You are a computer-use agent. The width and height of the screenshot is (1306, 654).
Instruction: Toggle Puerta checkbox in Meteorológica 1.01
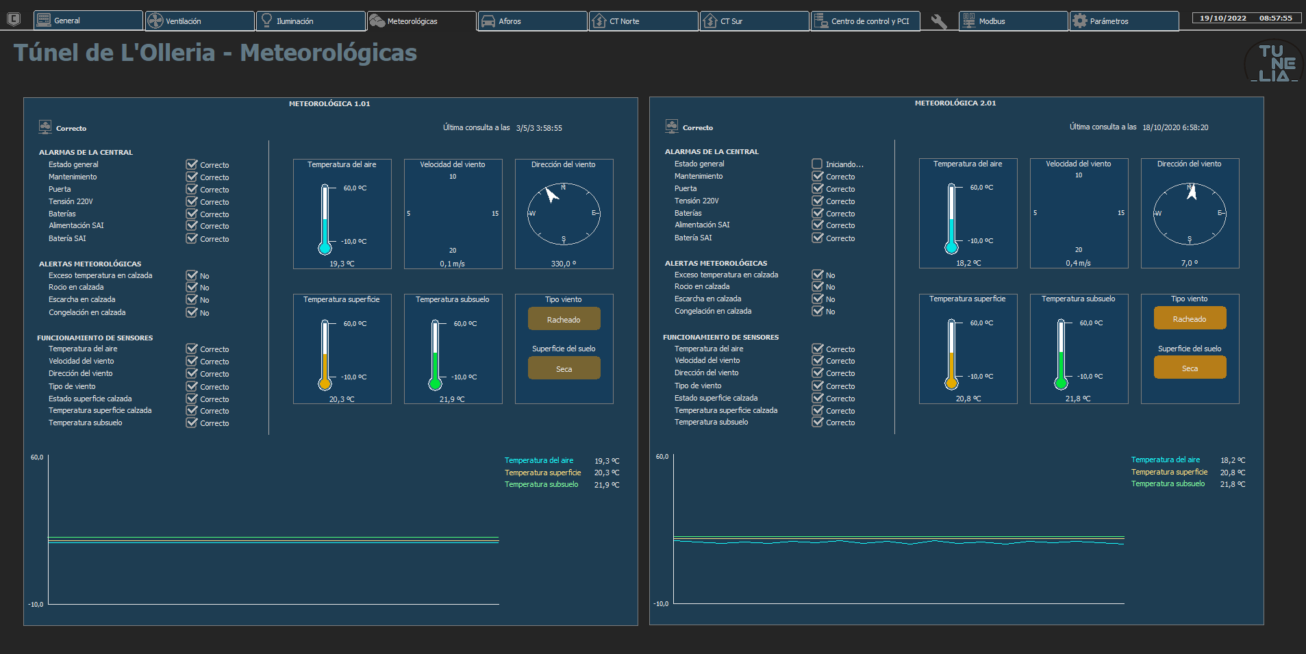tap(192, 189)
